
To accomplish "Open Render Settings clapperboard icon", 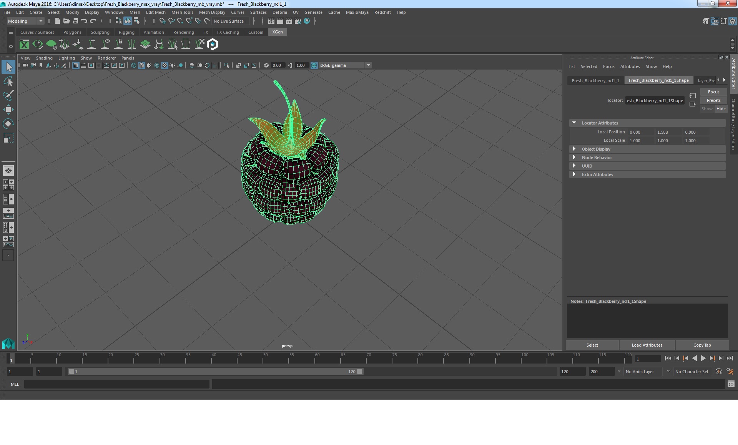I will click(298, 21).
